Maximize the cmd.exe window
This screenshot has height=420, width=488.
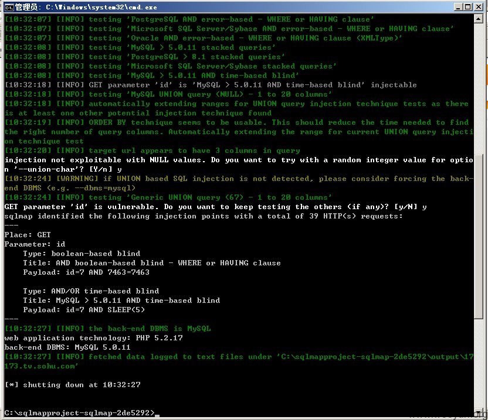click(467, 7)
